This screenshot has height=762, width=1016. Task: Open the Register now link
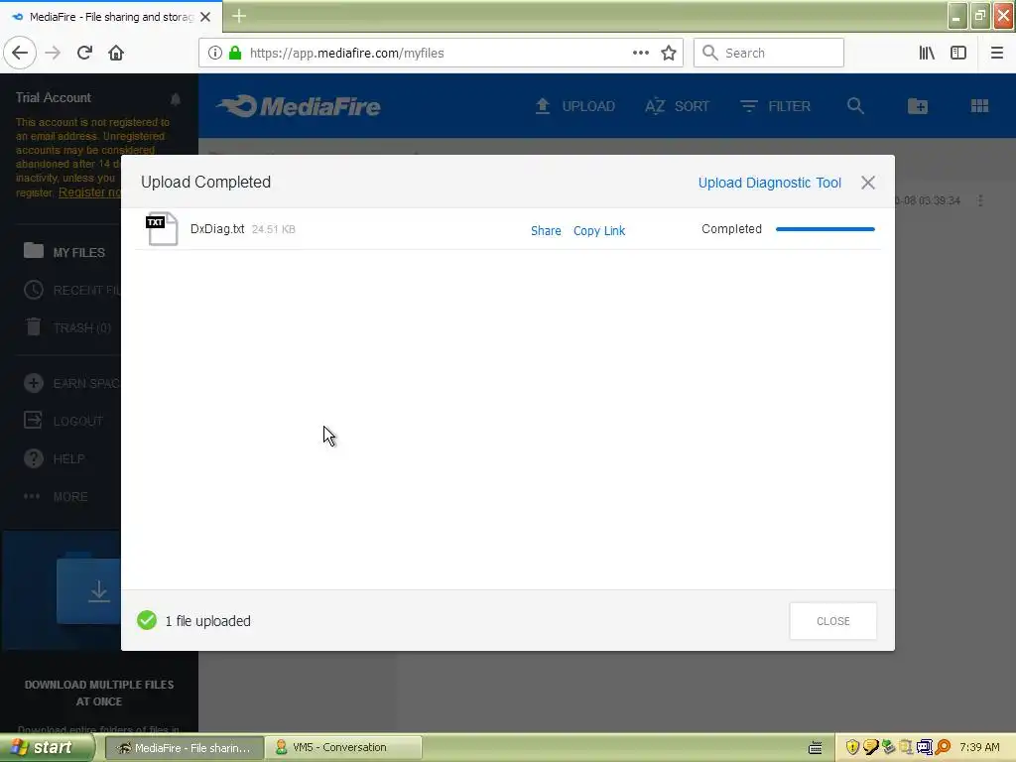[89, 192]
